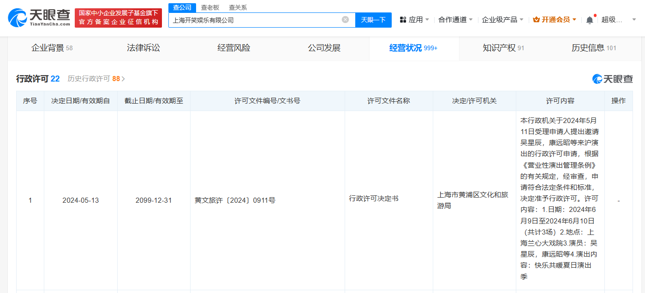
Task: Open the 历史行政许可 88 link
Action: point(96,79)
